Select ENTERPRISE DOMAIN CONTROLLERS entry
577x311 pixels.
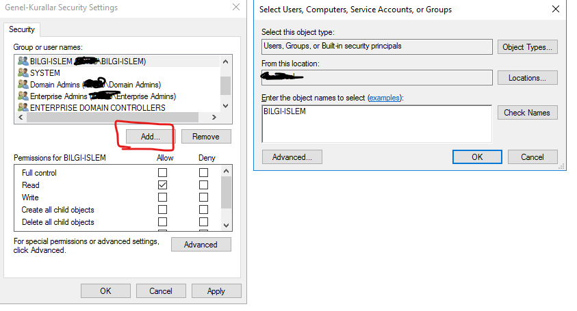(118, 108)
